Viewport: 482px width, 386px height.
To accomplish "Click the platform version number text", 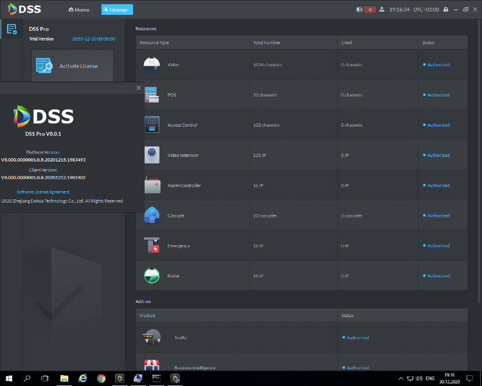I will coord(43,160).
